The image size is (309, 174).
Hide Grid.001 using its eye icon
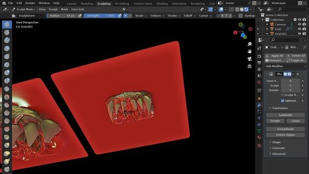[299, 33]
